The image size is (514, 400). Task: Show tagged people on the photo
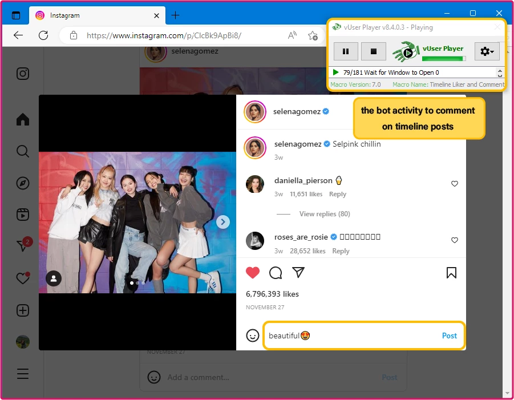point(54,278)
